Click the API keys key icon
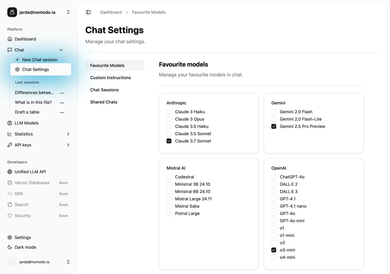Screen dimensions: 390x274 point(10,145)
